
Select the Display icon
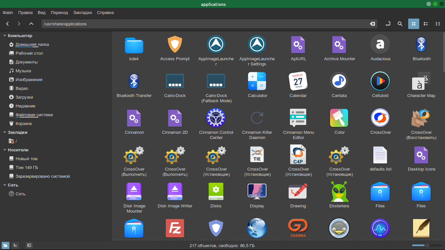tap(257, 191)
